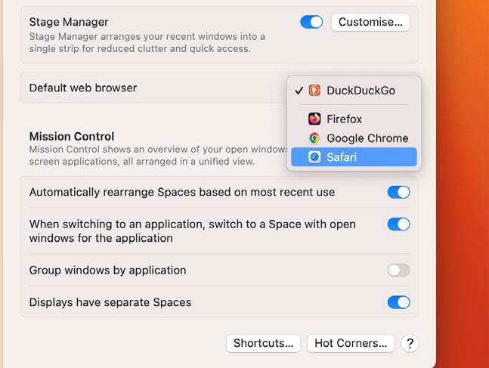Screen dimensions: 489x368
Task: Choose Safari from the browser list
Action: 342,157
